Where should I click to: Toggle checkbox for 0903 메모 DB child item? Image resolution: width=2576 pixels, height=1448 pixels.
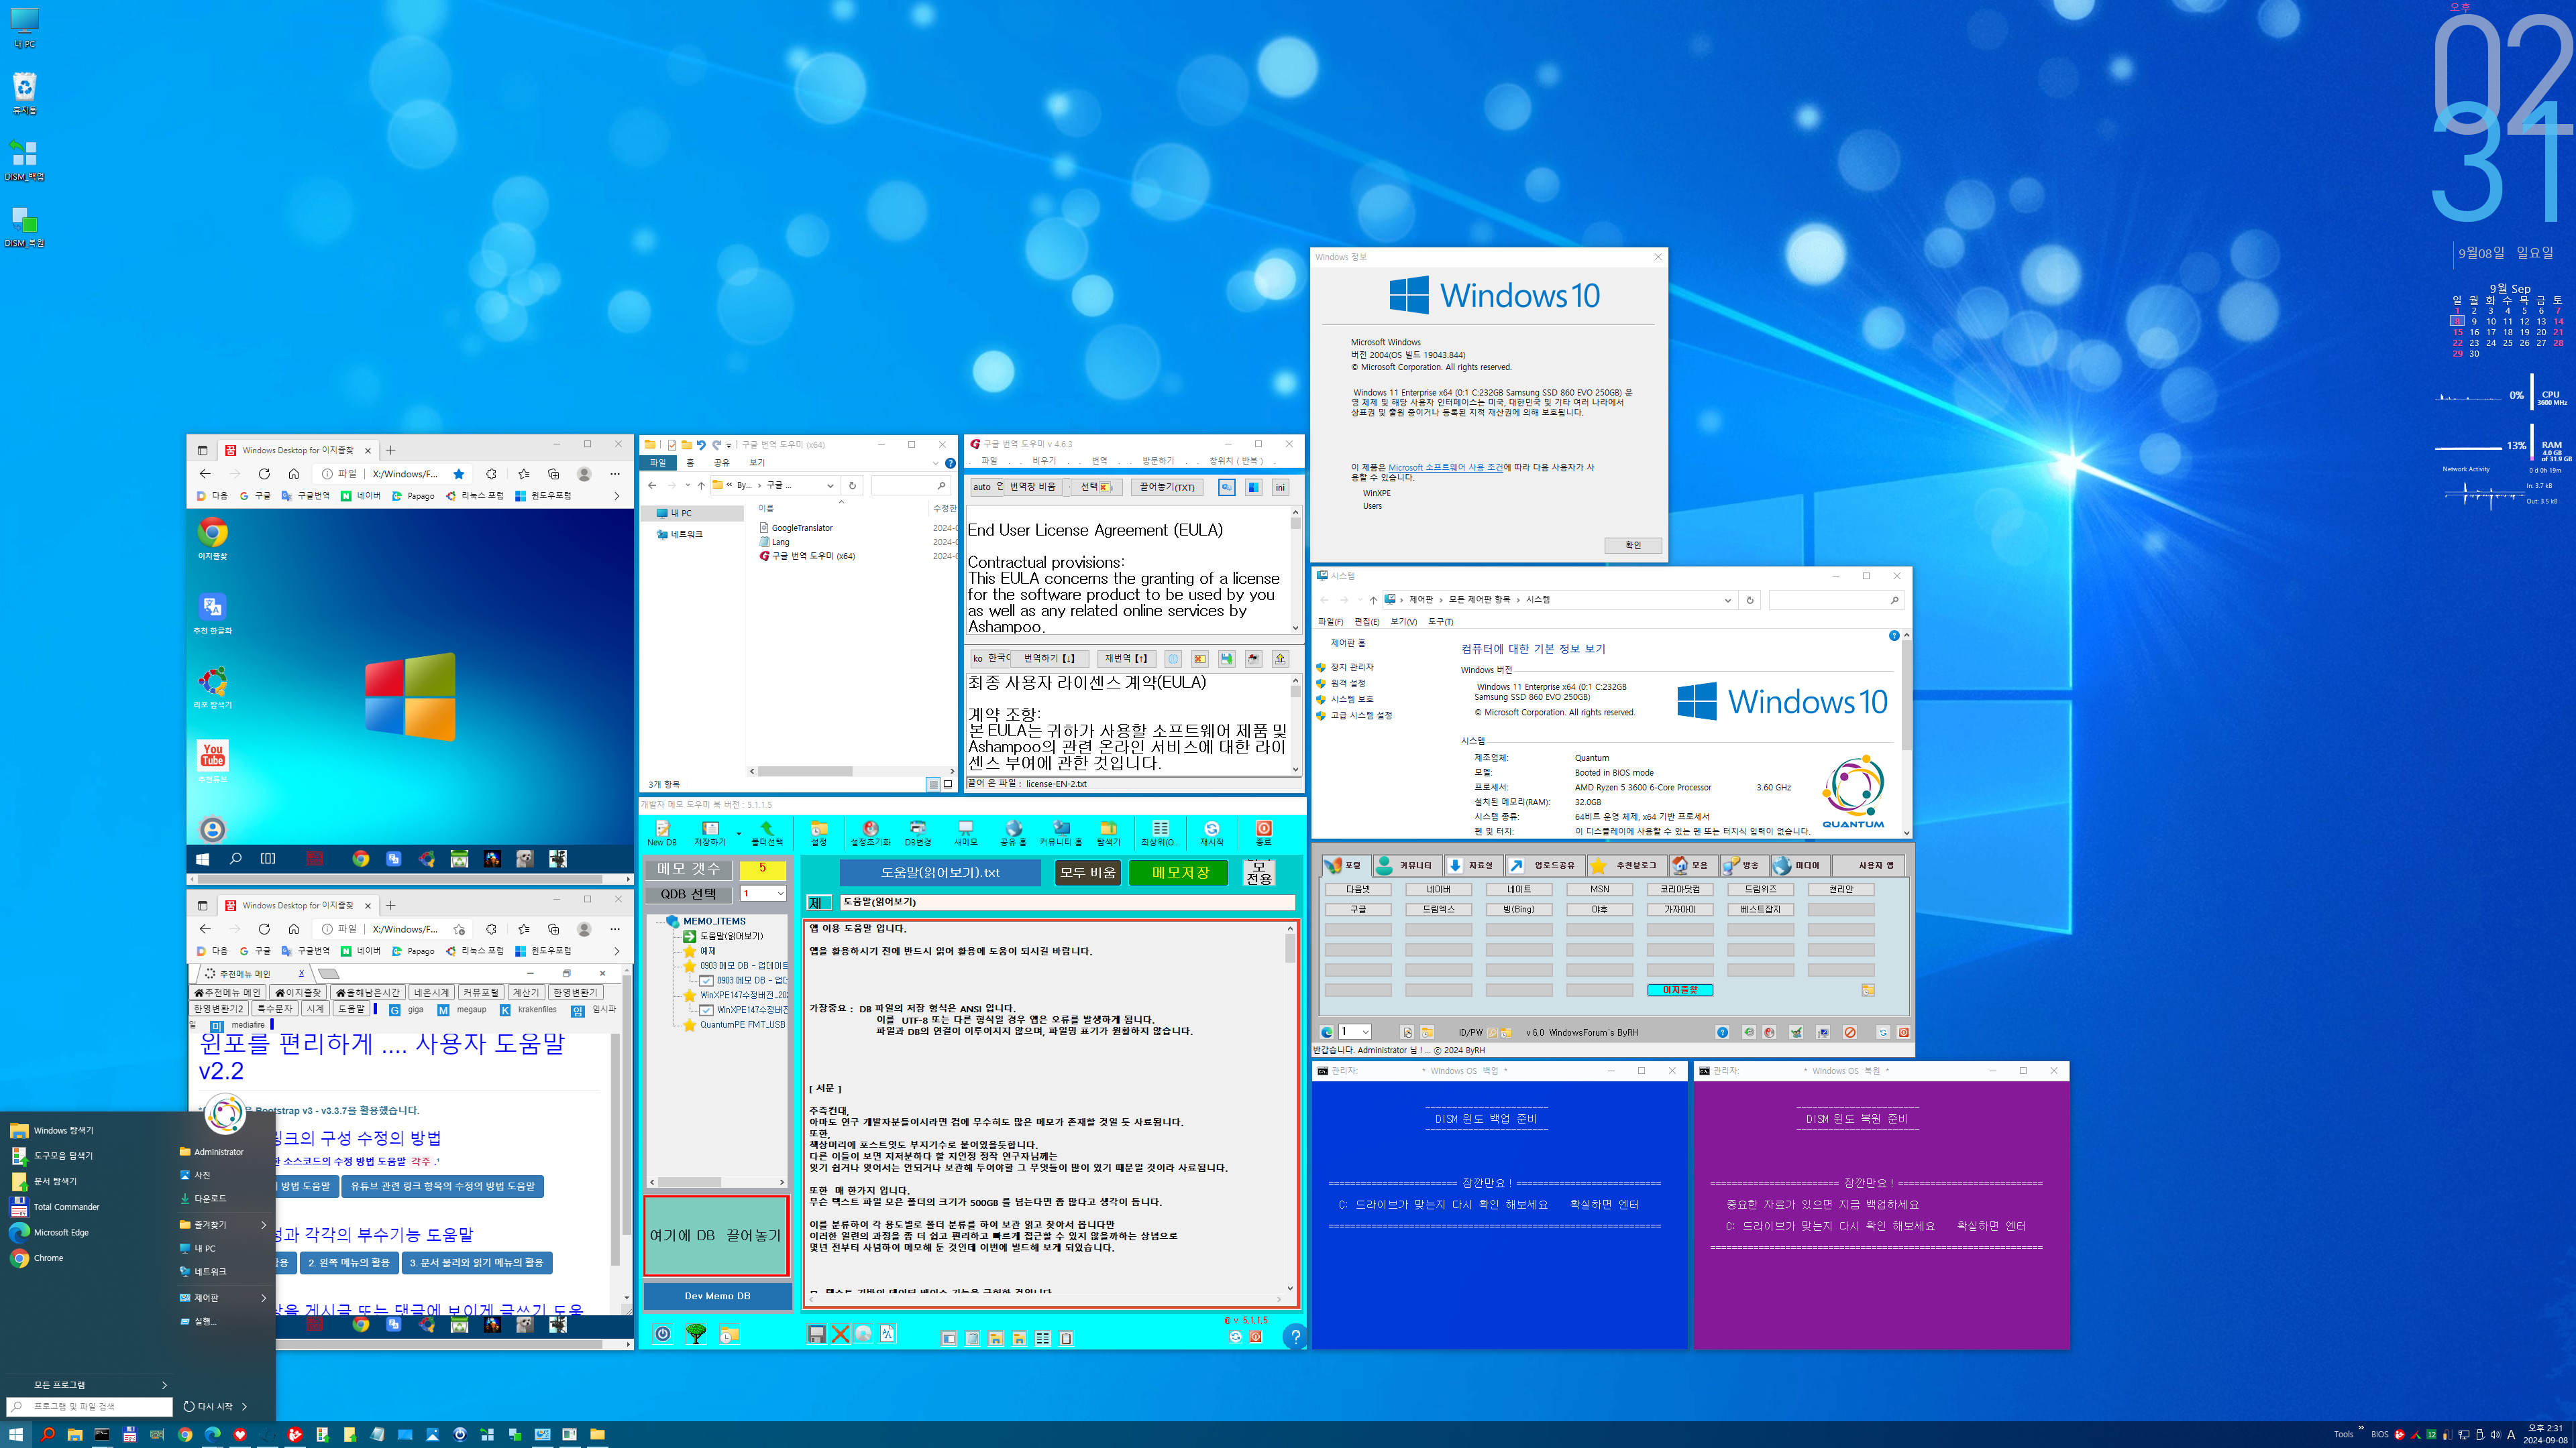click(706, 980)
